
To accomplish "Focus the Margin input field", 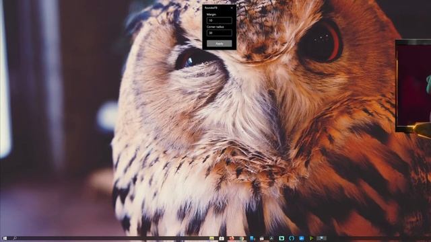I will click(220, 20).
